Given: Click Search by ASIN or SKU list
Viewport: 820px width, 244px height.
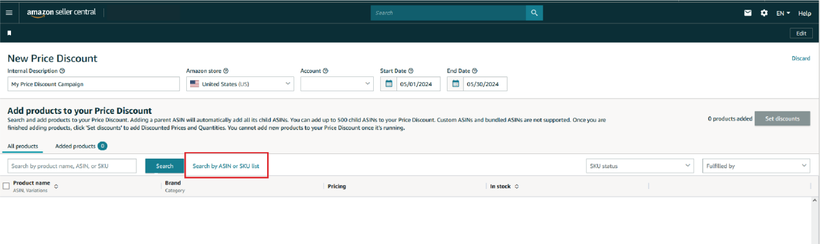Looking at the screenshot, I should point(226,166).
